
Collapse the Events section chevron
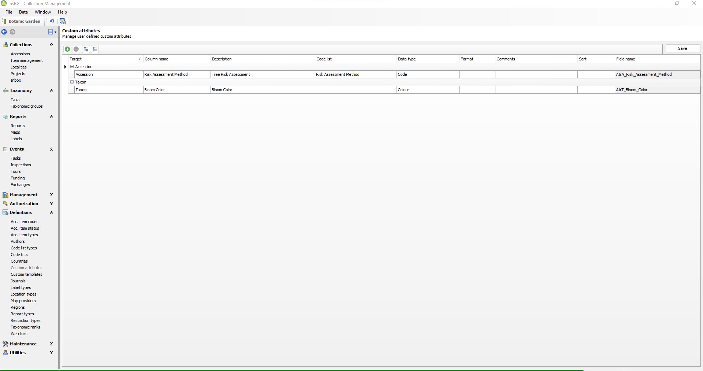coord(51,149)
